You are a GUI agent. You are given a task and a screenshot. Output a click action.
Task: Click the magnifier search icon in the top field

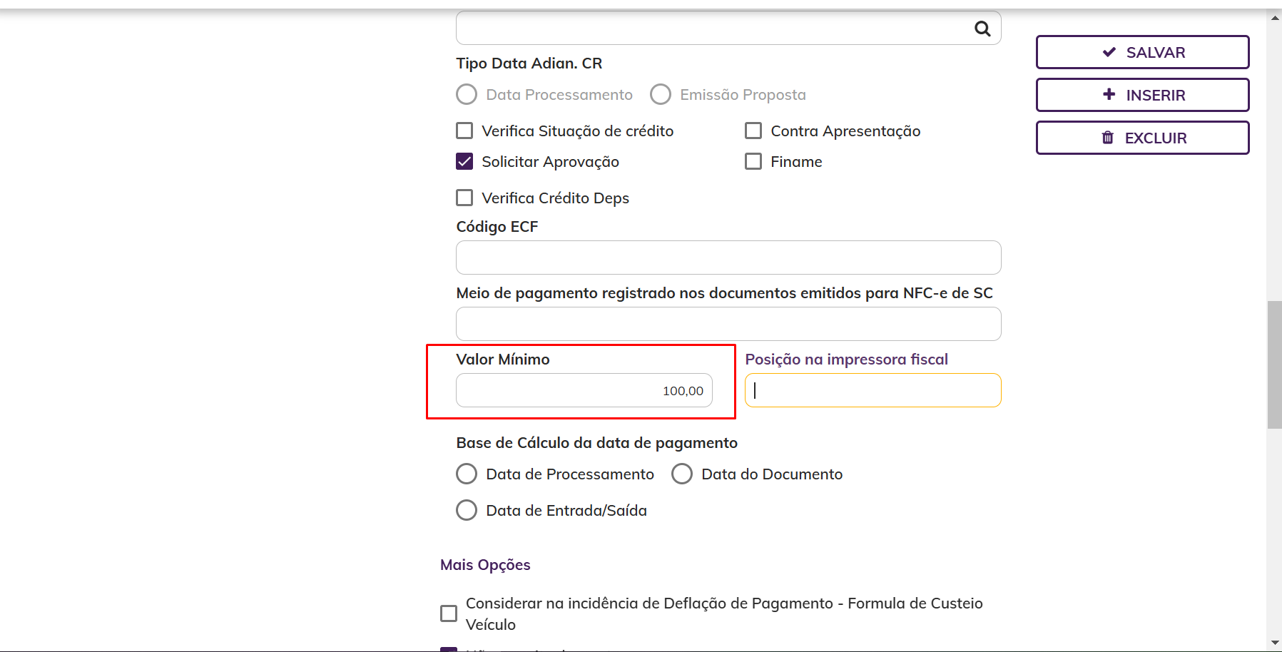(982, 29)
